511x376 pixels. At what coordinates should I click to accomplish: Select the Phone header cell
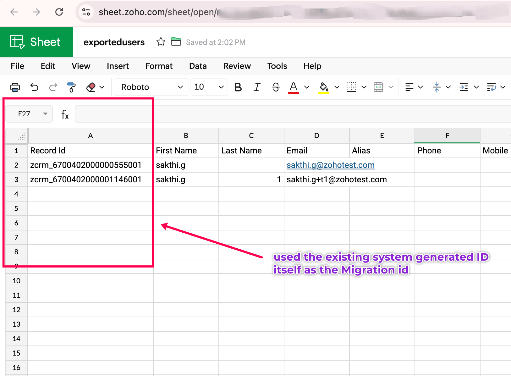448,151
